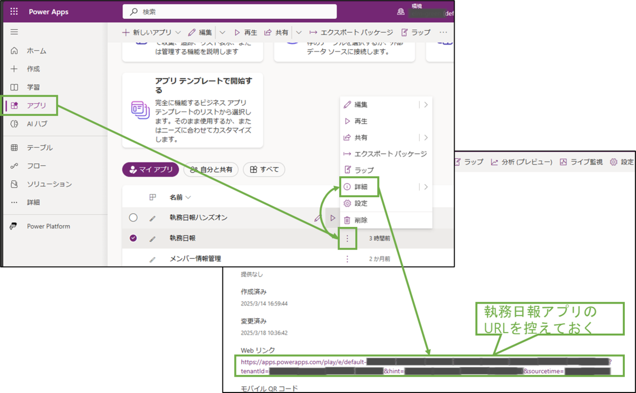This screenshot has width=636, height=393.
Task: Click the 3 時間前 modified time
Action: pos(379,239)
